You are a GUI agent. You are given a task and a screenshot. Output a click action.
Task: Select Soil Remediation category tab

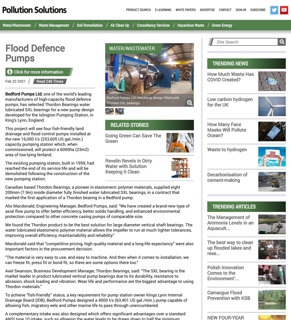click(90, 25)
